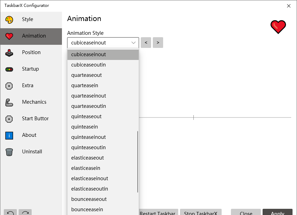Choose cubiceaseoutin from the list
The image size is (297, 215).
103,65
